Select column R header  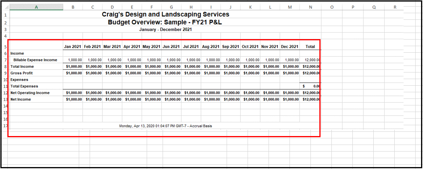395,7
